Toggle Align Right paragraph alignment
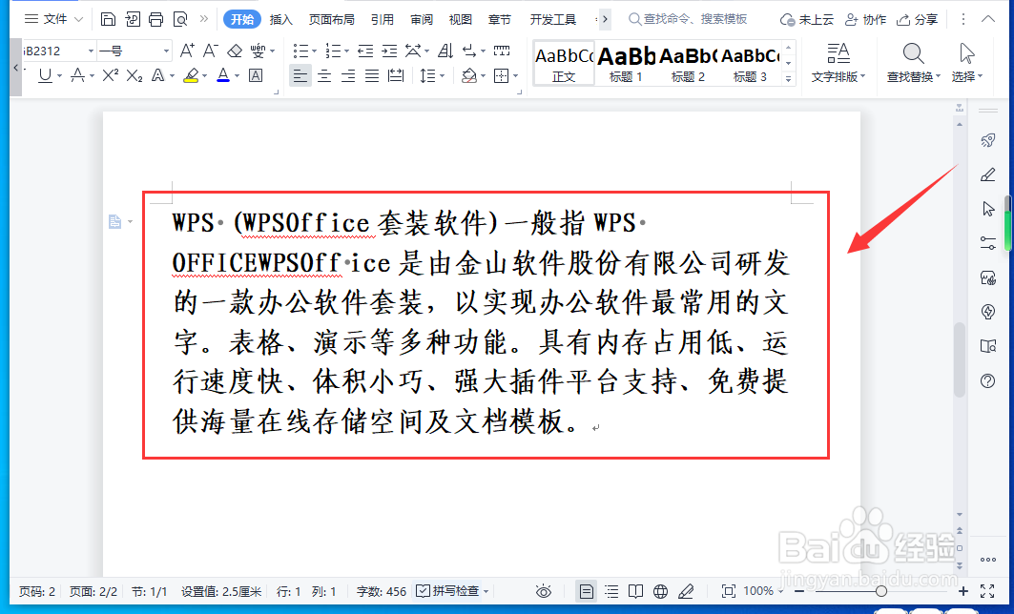Screen dimensions: 1014x614 348,75
